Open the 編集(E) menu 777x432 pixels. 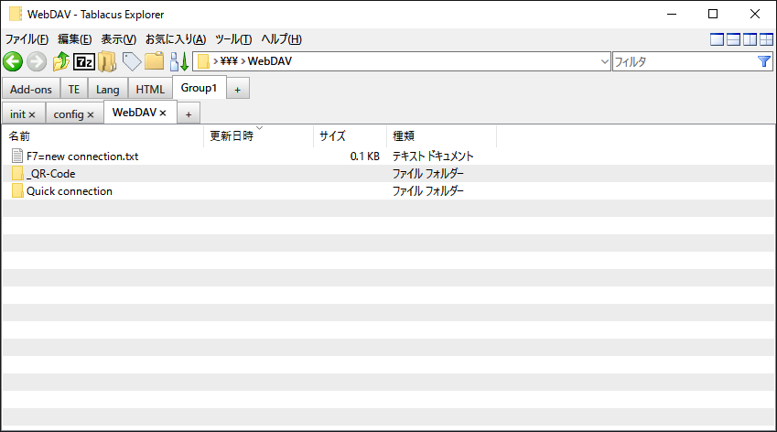coord(74,39)
